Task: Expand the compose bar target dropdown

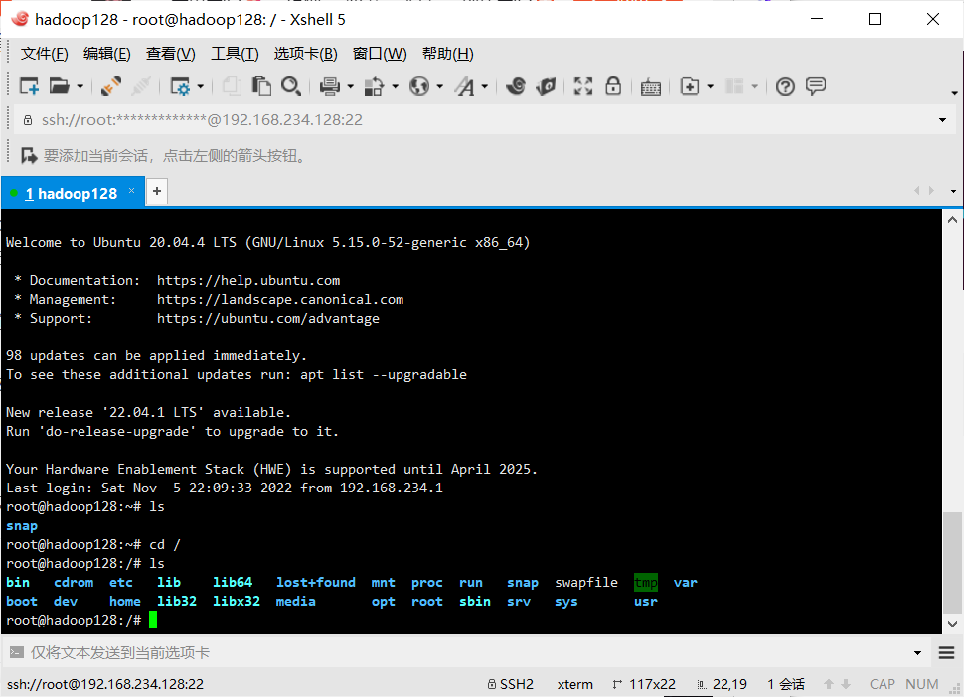Action: pos(918,653)
